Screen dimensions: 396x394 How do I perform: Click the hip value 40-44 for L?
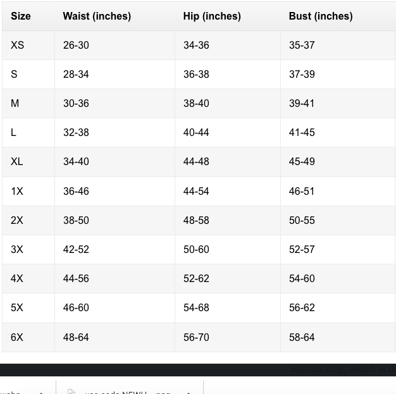click(196, 133)
